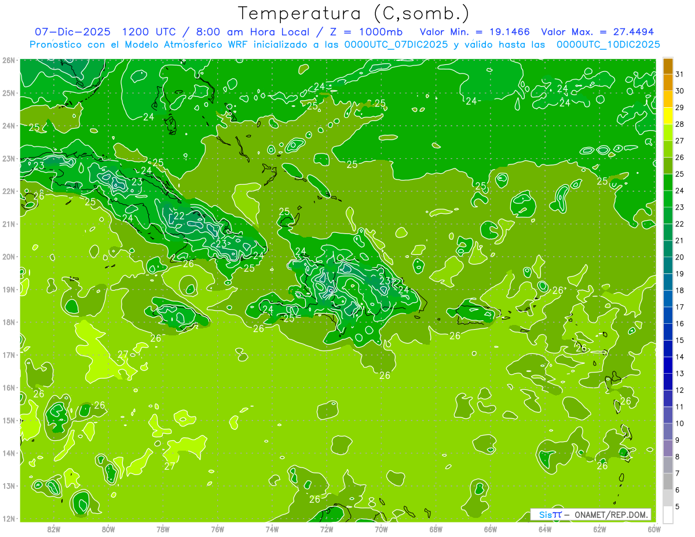
Task: Click the '23N' latitude axis label
Action: (x=8, y=159)
